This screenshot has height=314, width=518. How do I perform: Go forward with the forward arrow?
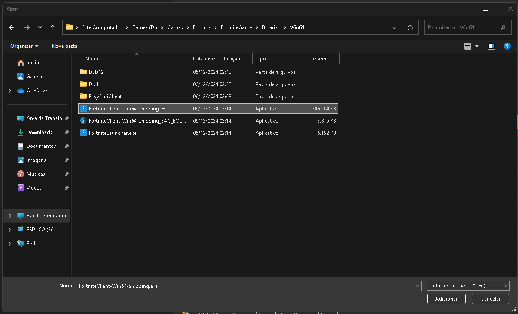(x=27, y=27)
